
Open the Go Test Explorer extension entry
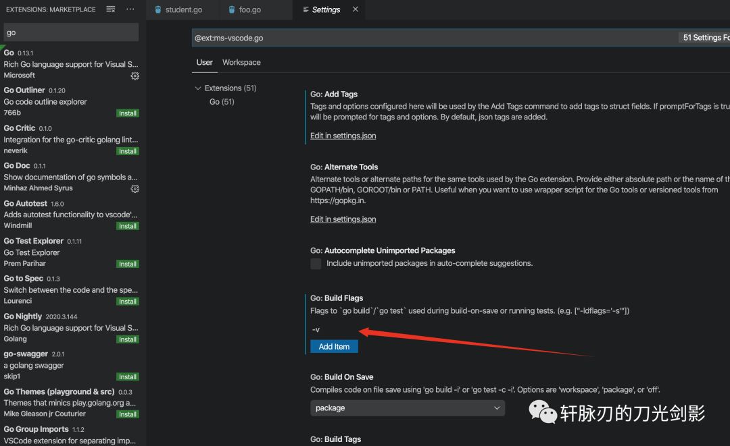point(71,252)
